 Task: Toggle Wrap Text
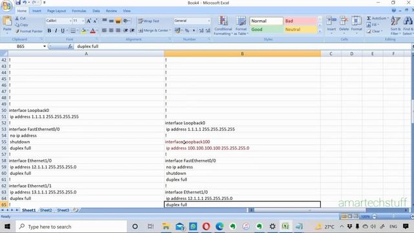click(149, 21)
